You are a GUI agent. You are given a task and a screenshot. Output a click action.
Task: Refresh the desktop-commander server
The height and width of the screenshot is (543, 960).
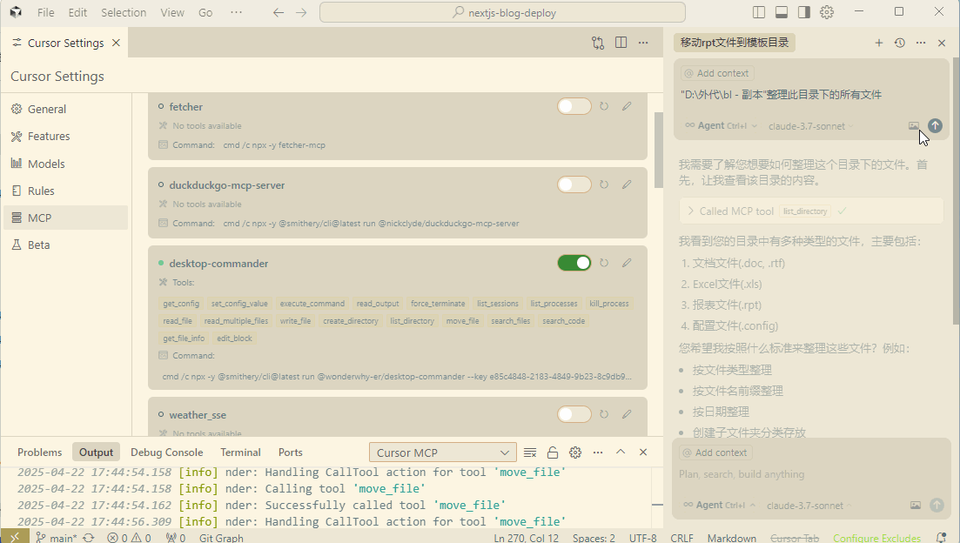pyautogui.click(x=604, y=263)
